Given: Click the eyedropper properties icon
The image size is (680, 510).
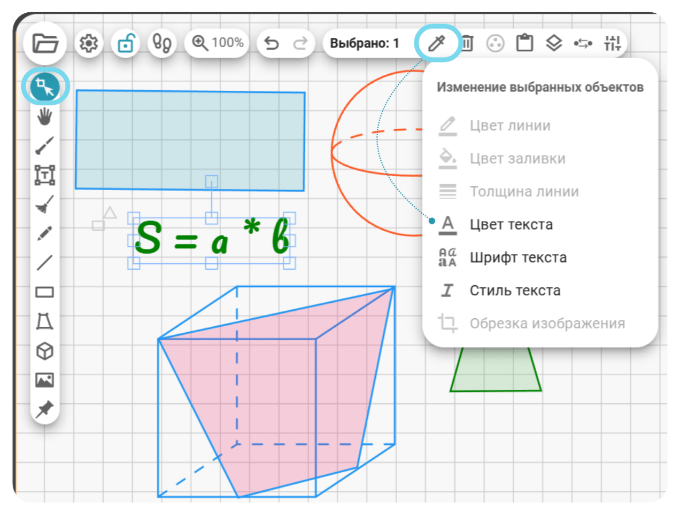Looking at the screenshot, I should (437, 43).
